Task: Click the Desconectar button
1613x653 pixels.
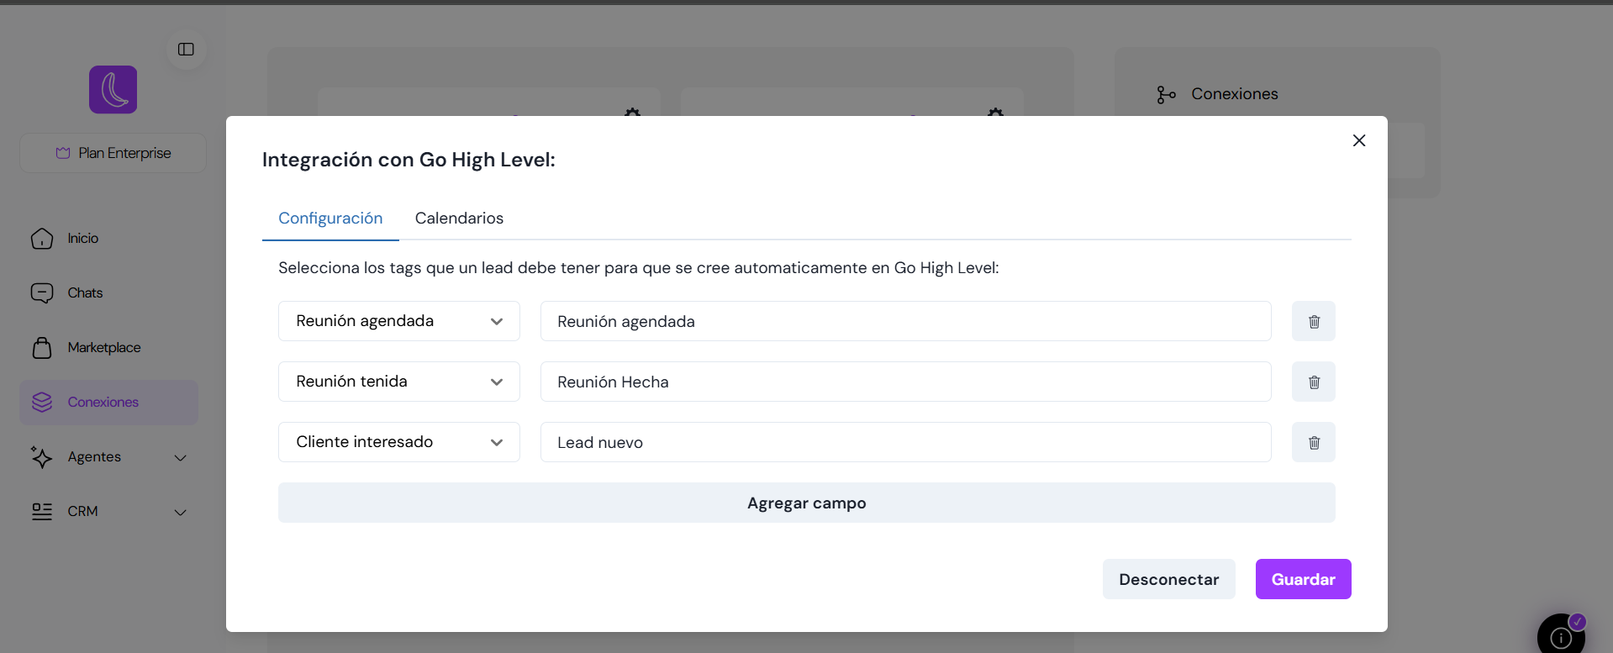Action: click(1168, 579)
